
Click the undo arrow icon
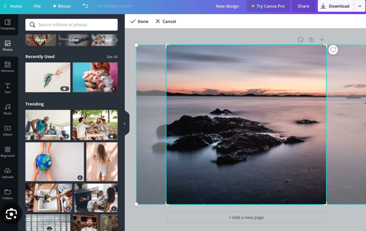(x=85, y=6)
